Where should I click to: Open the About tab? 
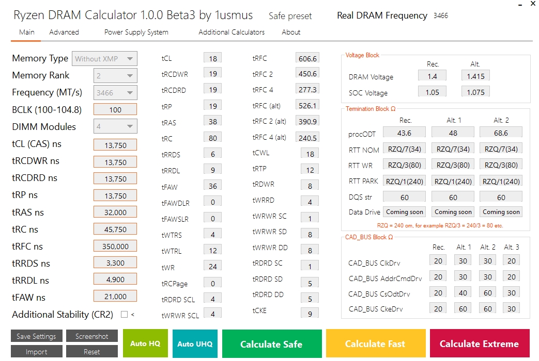(291, 32)
